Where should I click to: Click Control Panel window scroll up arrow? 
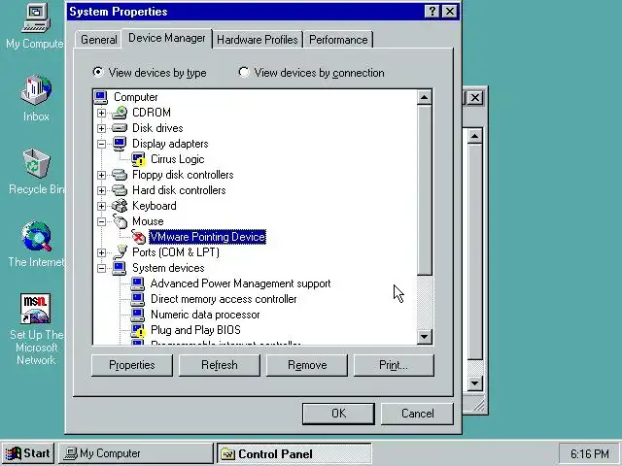(475, 136)
